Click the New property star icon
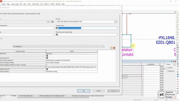Screen dimensions: 179x101 (111, 48)
